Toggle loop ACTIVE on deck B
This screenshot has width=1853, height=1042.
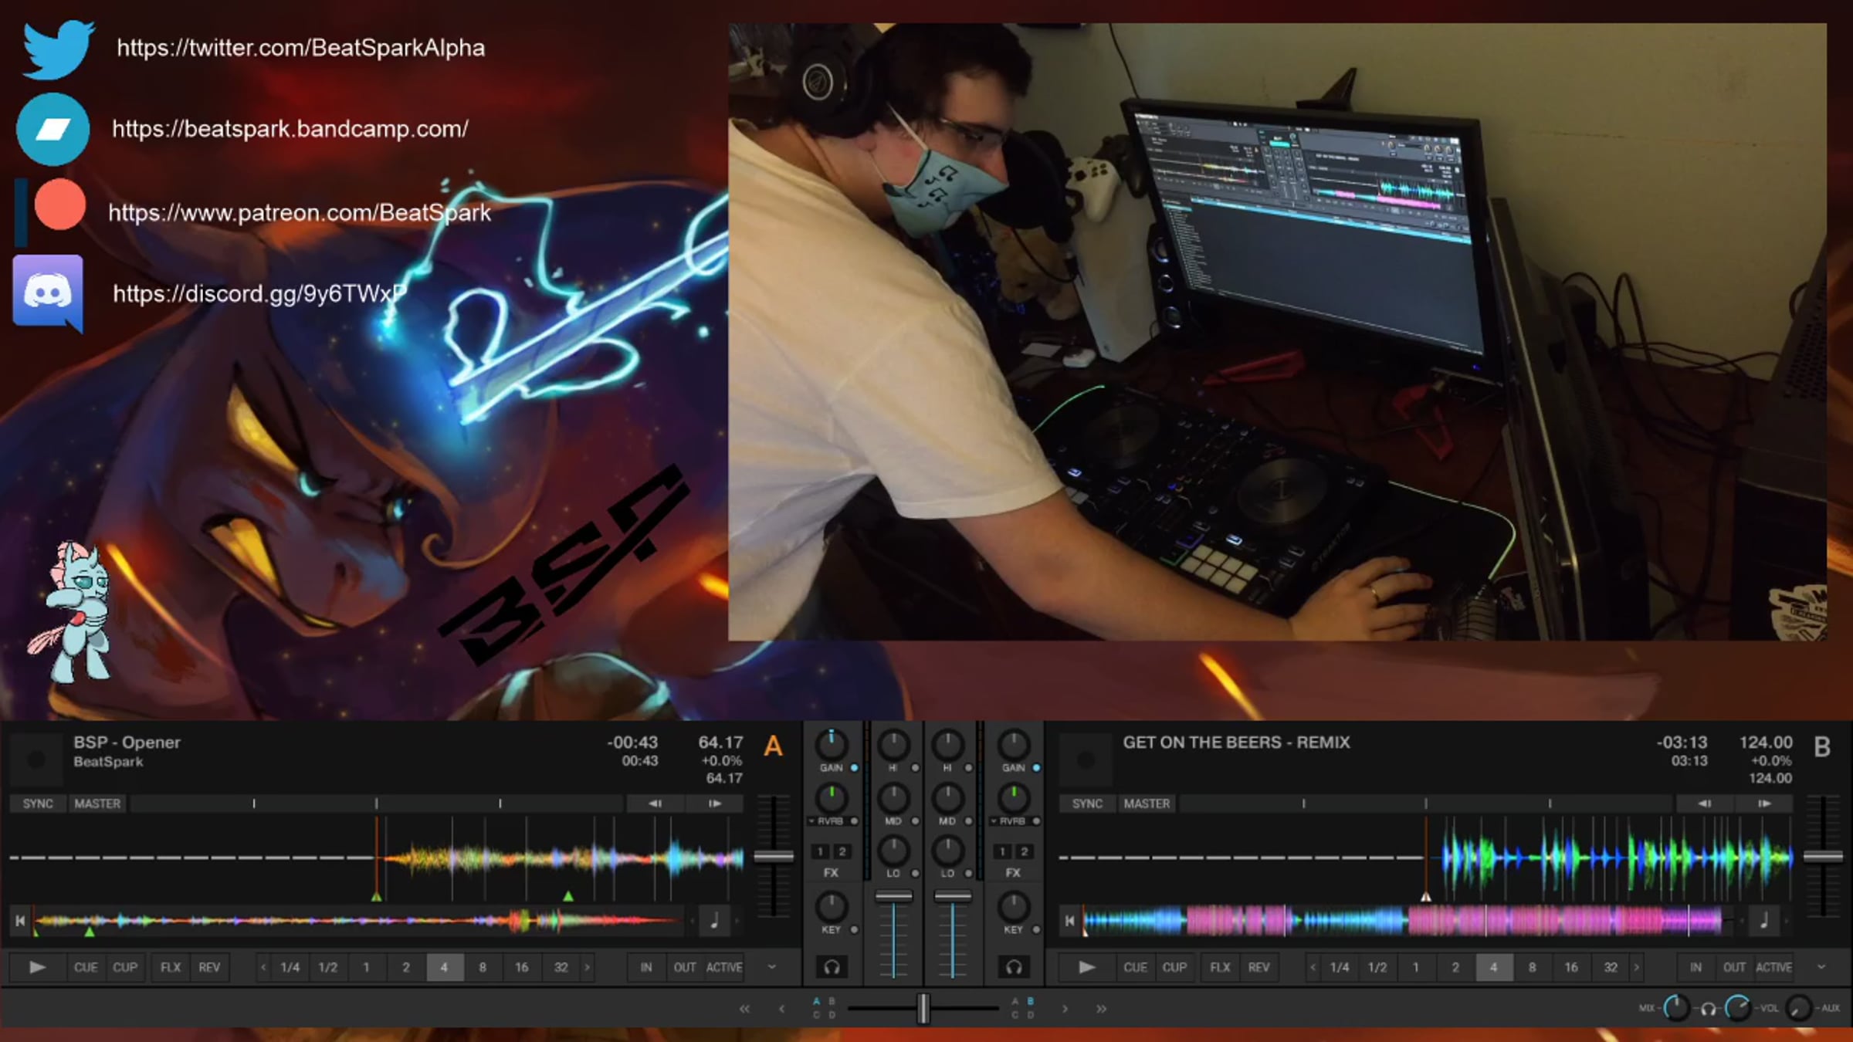1773,967
